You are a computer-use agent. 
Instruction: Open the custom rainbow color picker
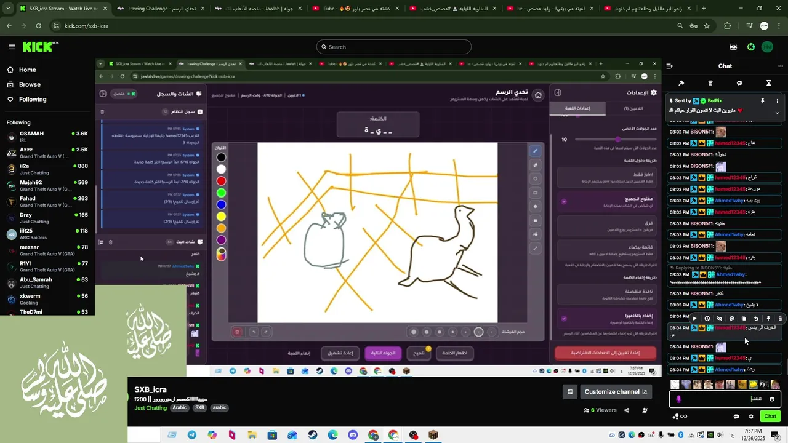pyautogui.click(x=221, y=253)
